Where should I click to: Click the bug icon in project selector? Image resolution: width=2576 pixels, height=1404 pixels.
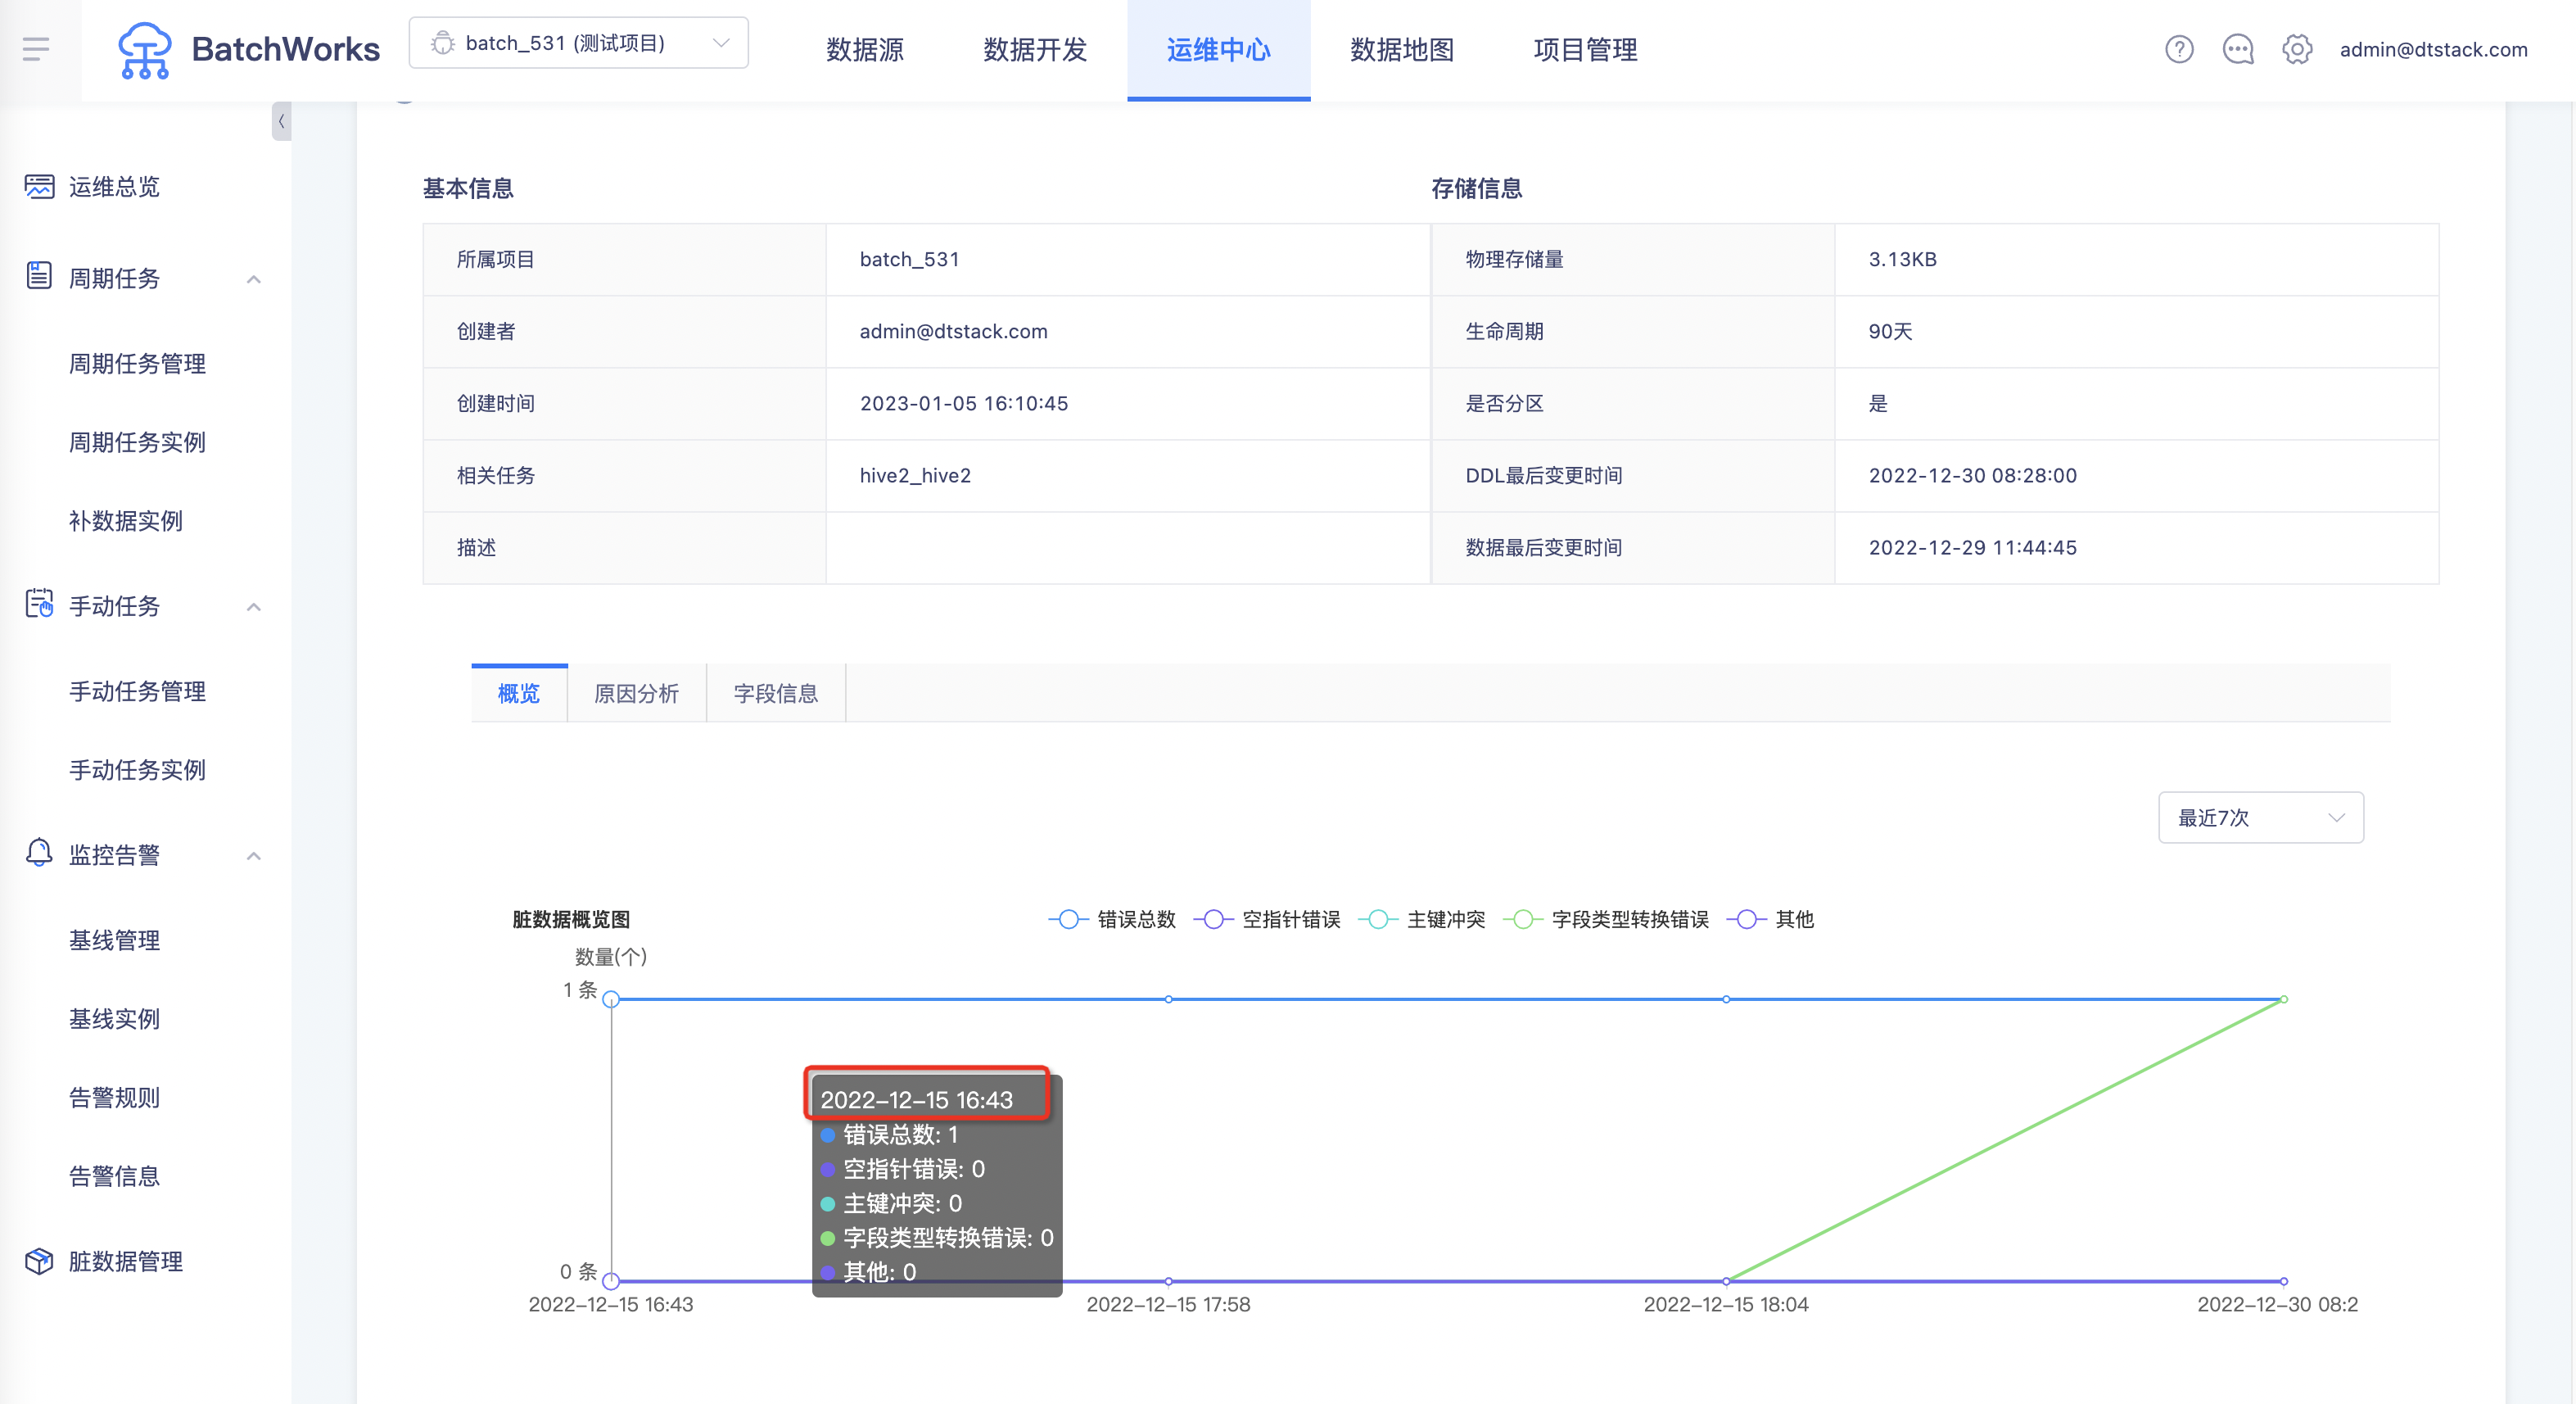442,43
